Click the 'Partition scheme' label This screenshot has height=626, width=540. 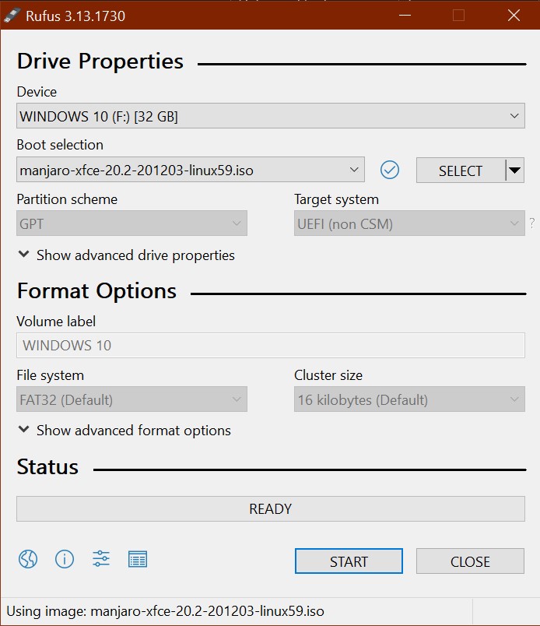coord(67,199)
